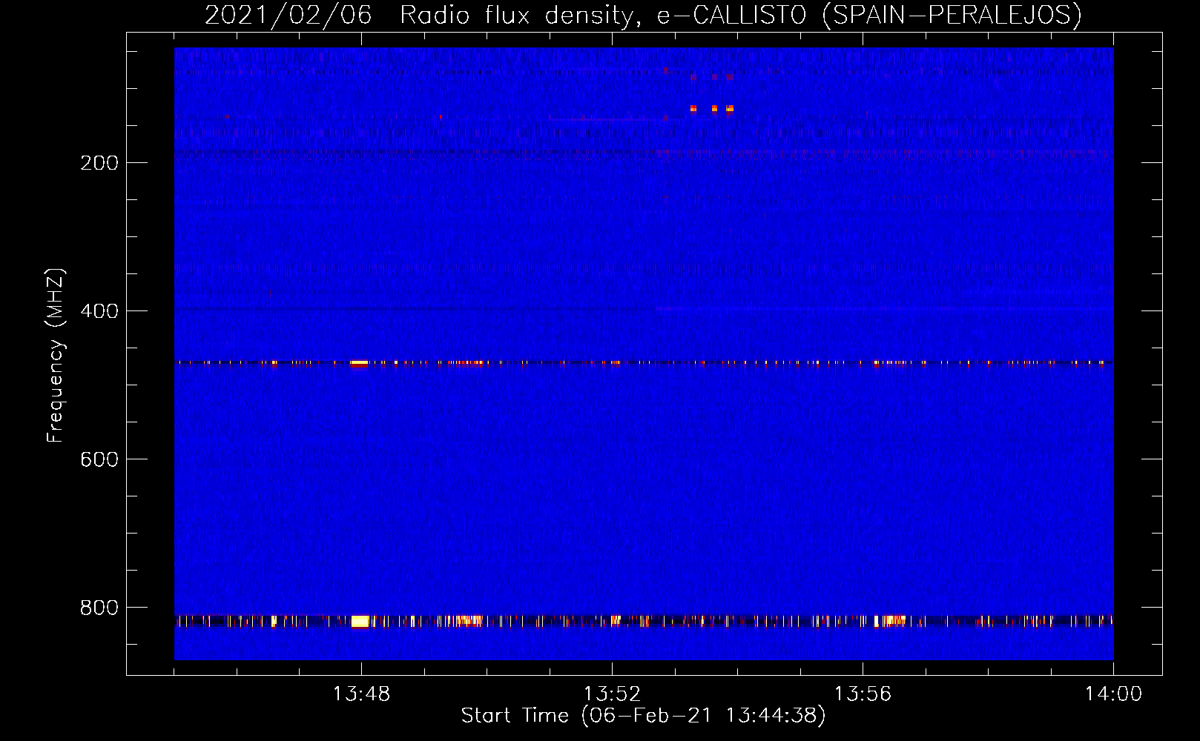The height and width of the screenshot is (741, 1200).
Task: Click the 13:56 time tick label
Action: coord(863,694)
